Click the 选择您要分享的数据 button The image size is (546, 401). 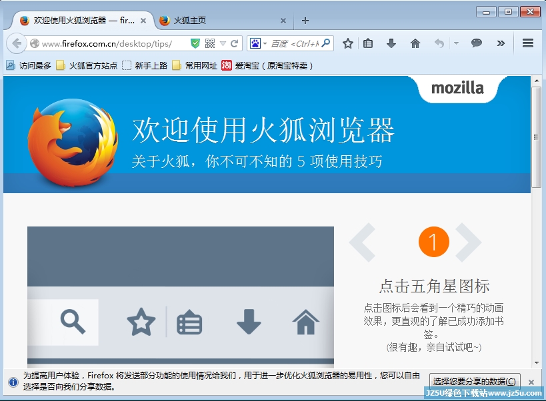tap(475, 382)
